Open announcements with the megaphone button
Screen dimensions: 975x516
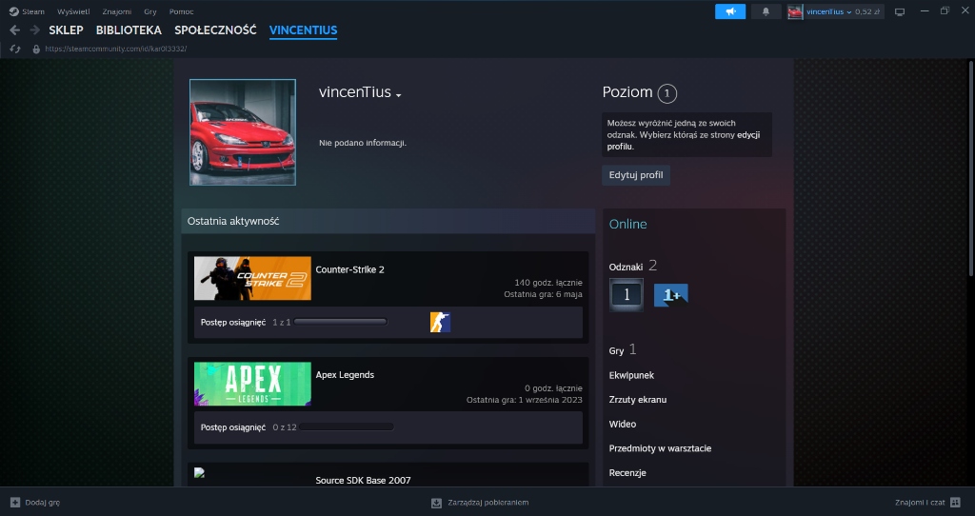(x=730, y=11)
